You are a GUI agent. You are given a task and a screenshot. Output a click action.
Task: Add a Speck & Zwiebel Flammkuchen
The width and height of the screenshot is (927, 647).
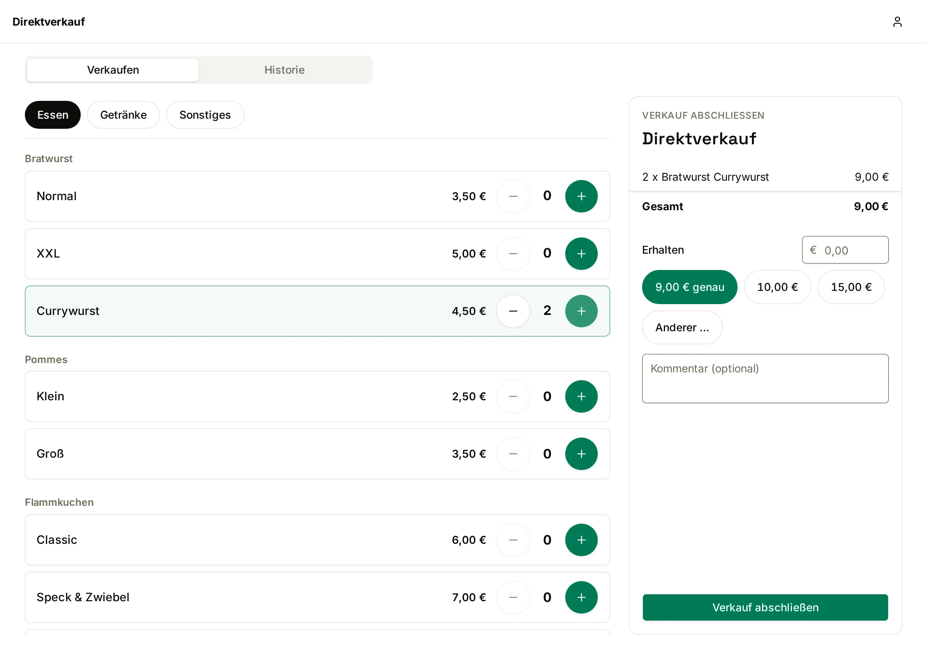coord(581,597)
